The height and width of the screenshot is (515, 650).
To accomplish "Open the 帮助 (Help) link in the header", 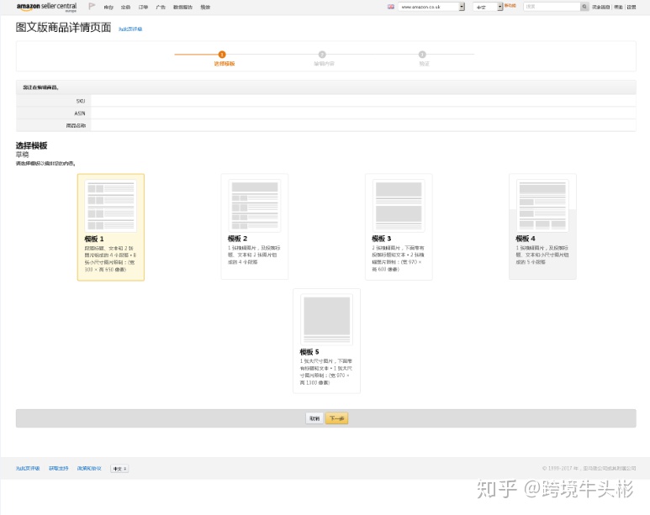I will click(x=618, y=7).
